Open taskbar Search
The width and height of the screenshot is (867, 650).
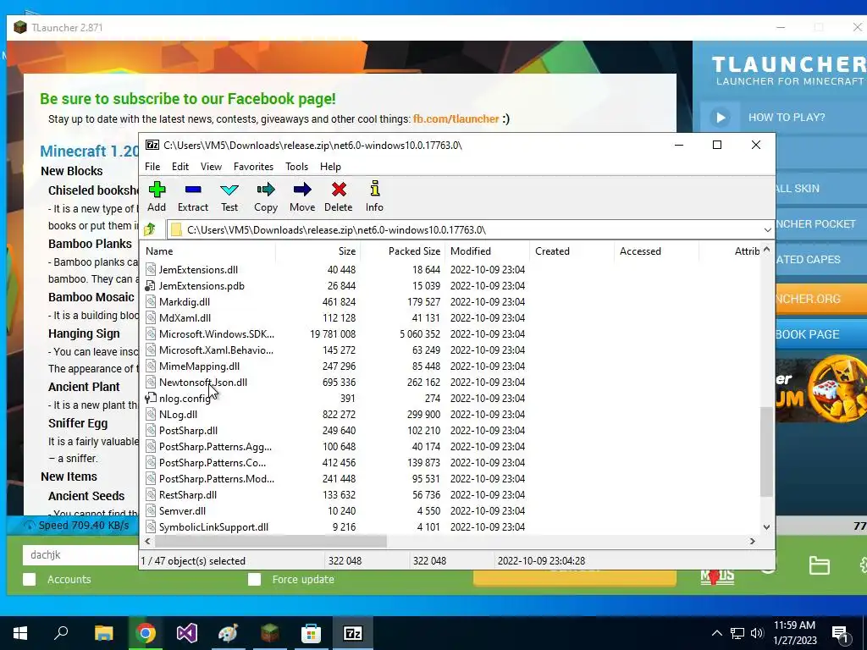click(x=61, y=633)
